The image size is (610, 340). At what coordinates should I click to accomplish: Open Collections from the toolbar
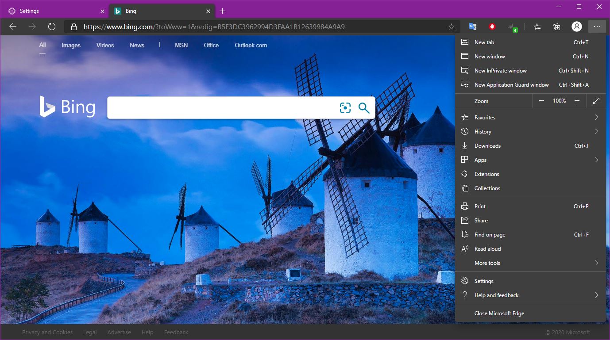[557, 27]
